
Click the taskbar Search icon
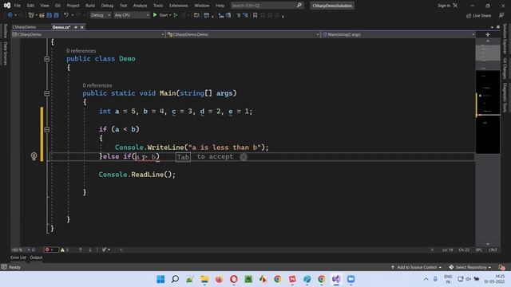175,279
